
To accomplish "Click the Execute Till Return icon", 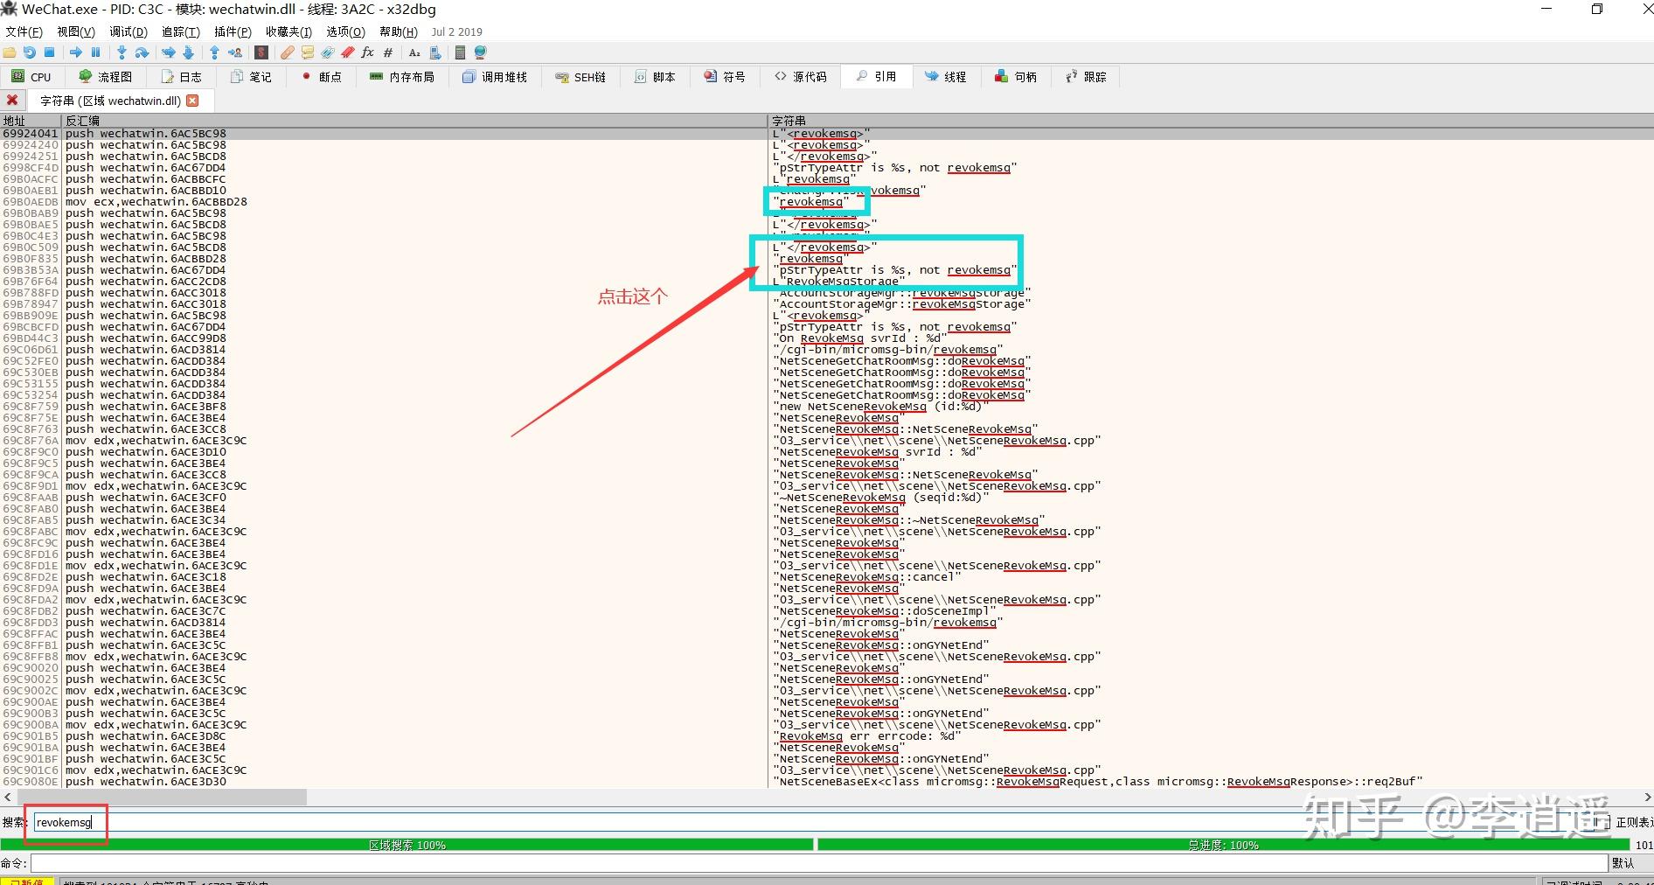I will pos(214,52).
